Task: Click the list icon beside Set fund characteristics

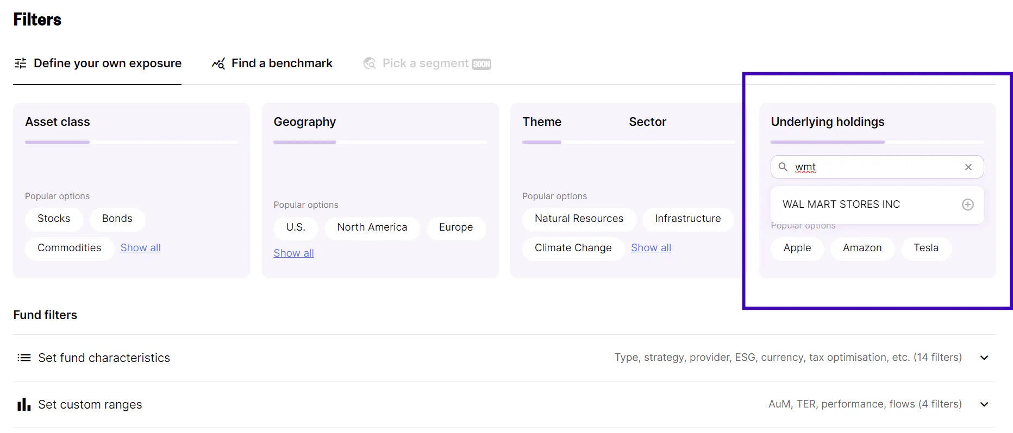Action: coord(24,358)
